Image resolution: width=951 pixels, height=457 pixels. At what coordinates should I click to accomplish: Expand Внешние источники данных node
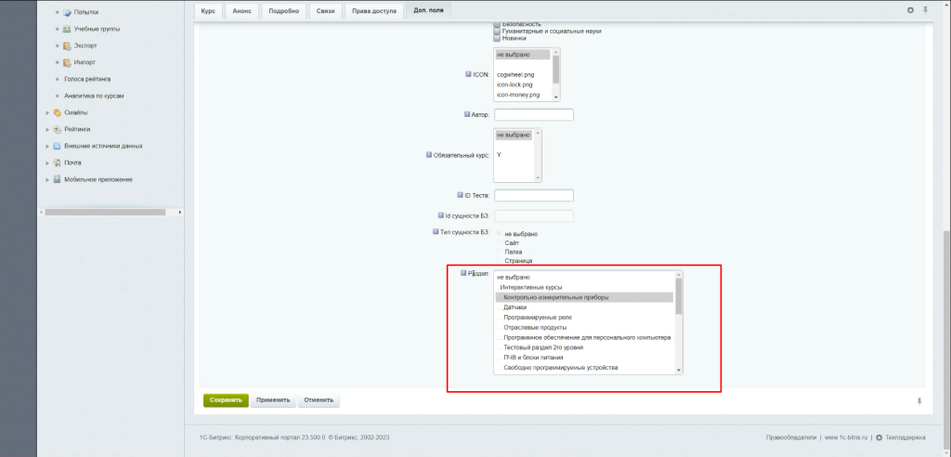(x=47, y=146)
